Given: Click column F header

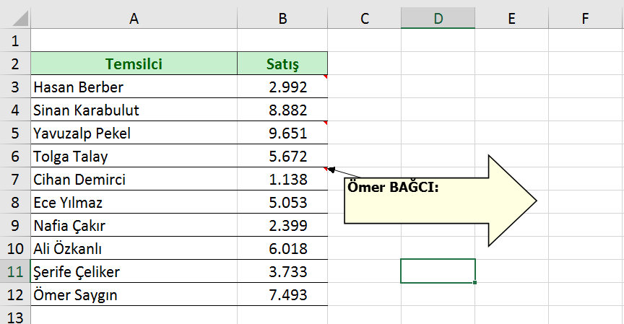Looking at the screenshot, I should click(x=585, y=19).
